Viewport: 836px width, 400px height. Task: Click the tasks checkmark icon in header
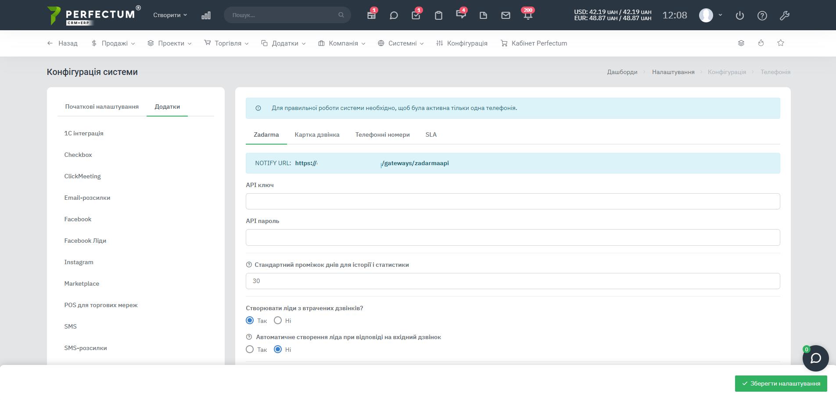tap(416, 15)
